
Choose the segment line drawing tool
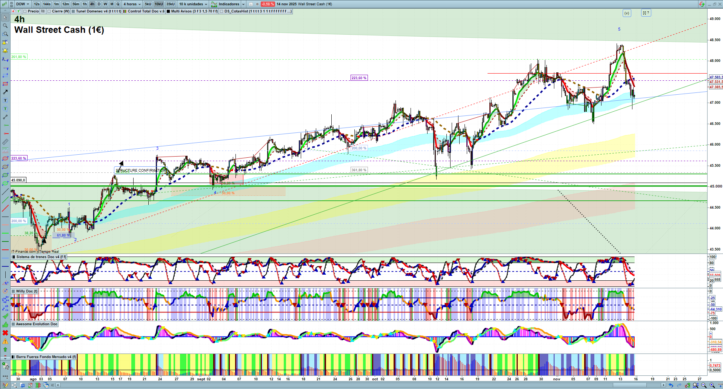5,117
